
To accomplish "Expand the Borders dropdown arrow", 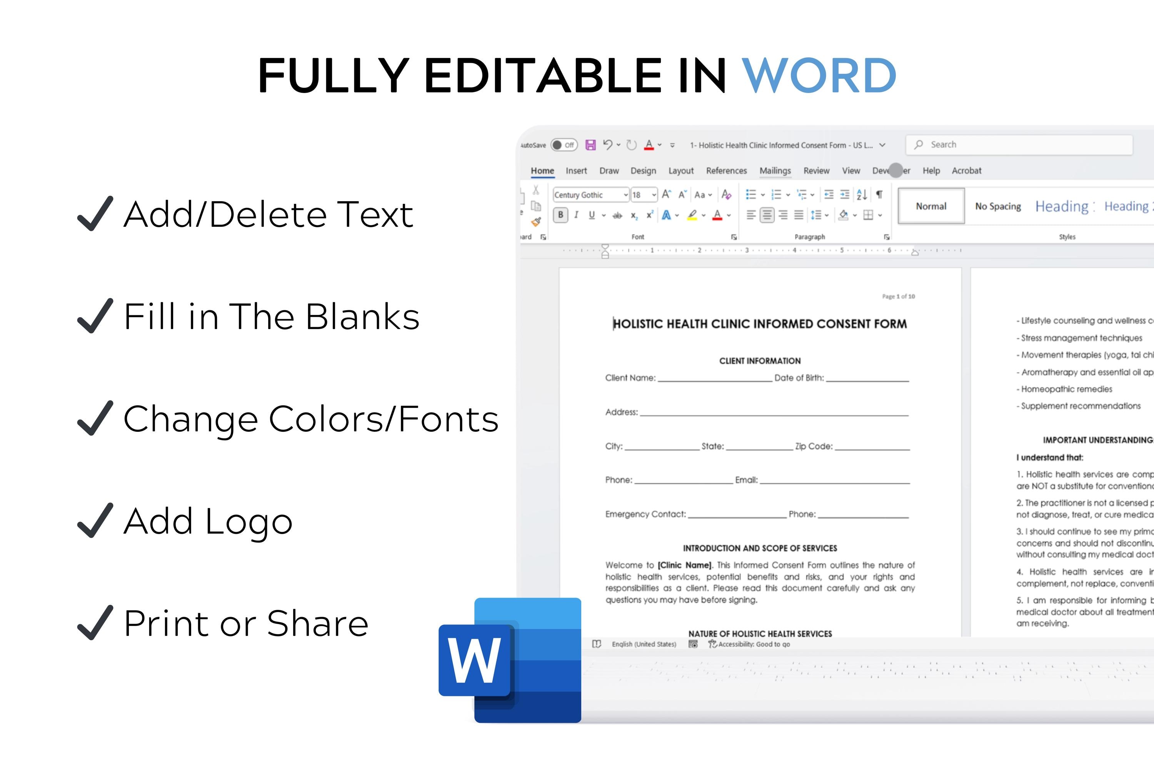I will [x=880, y=215].
